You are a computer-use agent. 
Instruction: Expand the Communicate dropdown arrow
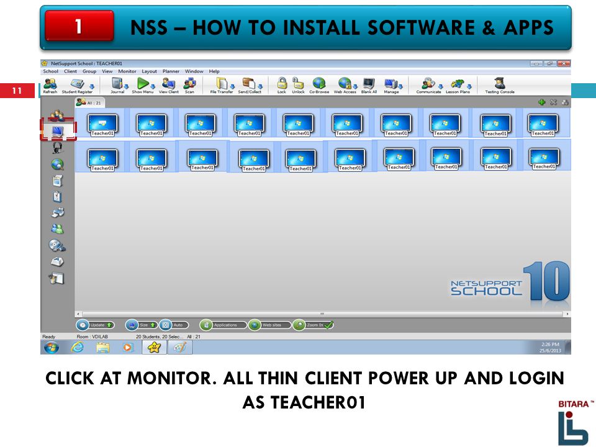[x=440, y=87]
